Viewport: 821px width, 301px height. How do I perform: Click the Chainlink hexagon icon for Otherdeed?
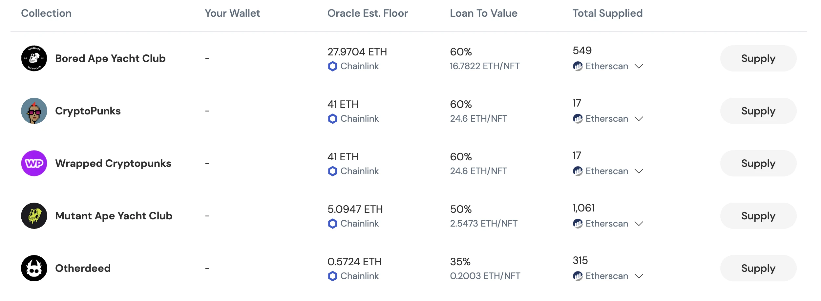coord(332,276)
